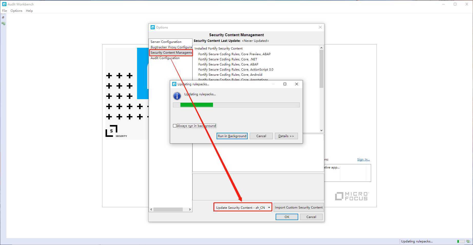
Task: Click the content list vertical scrollbar thumb
Action: point(321,69)
